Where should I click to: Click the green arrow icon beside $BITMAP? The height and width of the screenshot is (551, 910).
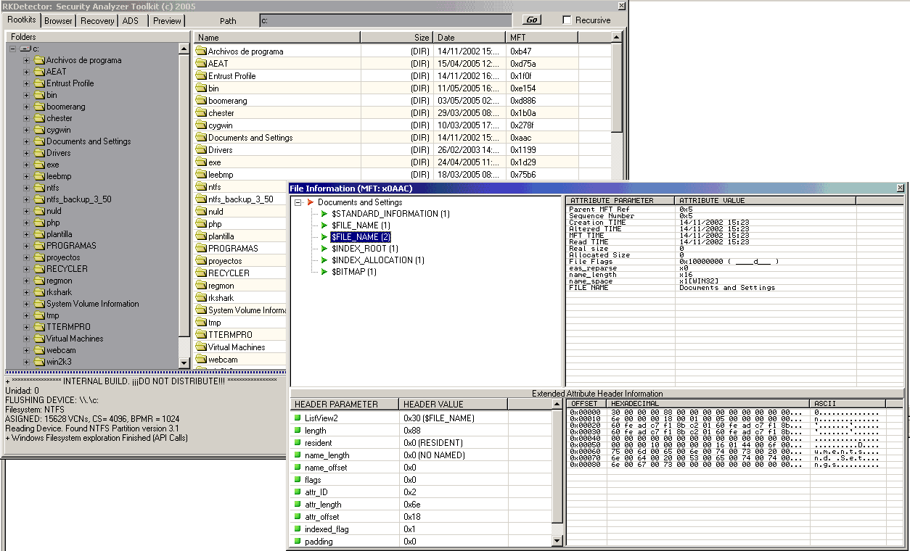click(324, 272)
